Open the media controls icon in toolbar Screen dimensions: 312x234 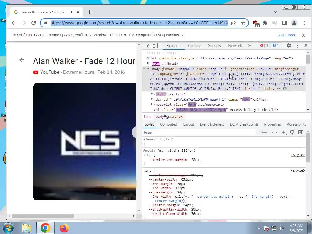(x=275, y=23)
